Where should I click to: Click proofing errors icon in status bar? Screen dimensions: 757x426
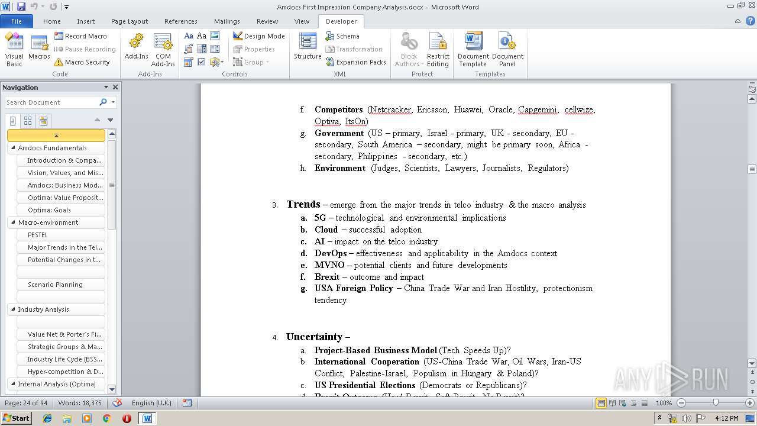pyautogui.click(x=117, y=403)
